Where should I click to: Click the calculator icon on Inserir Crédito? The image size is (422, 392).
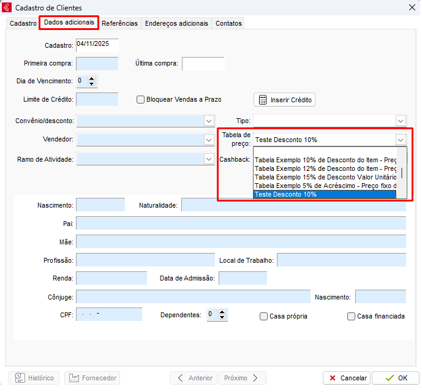[x=263, y=100]
